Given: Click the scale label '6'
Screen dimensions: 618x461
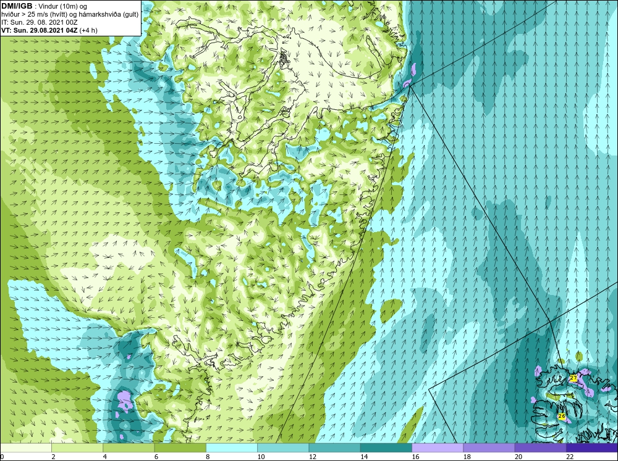Looking at the screenshot, I should (156, 457).
